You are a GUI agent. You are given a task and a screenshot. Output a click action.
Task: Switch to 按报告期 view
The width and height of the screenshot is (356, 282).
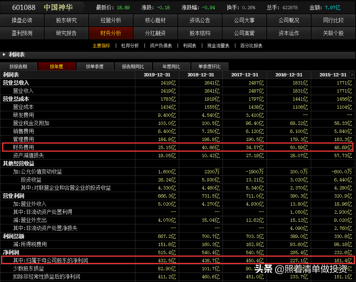[18, 66]
